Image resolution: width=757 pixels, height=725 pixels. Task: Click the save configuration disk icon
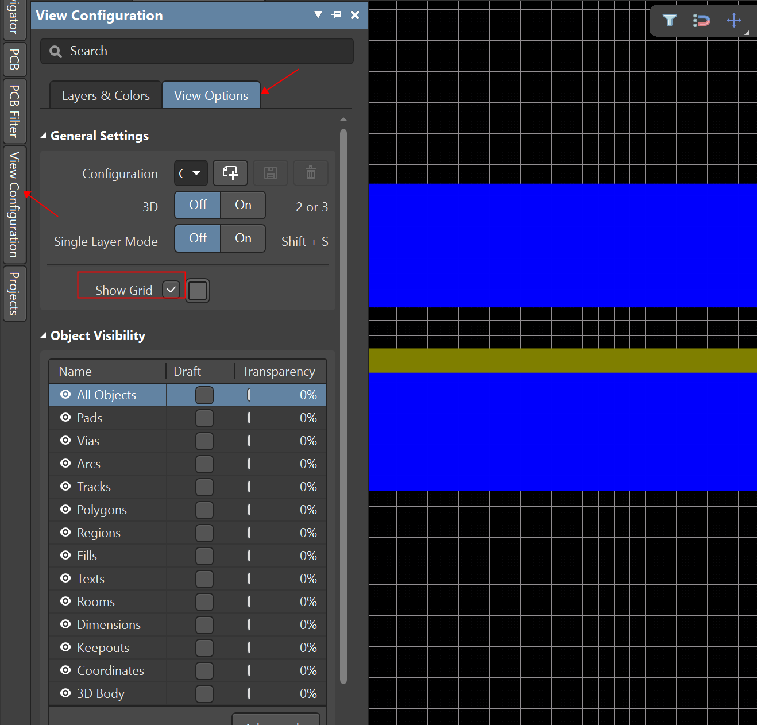[x=271, y=173]
